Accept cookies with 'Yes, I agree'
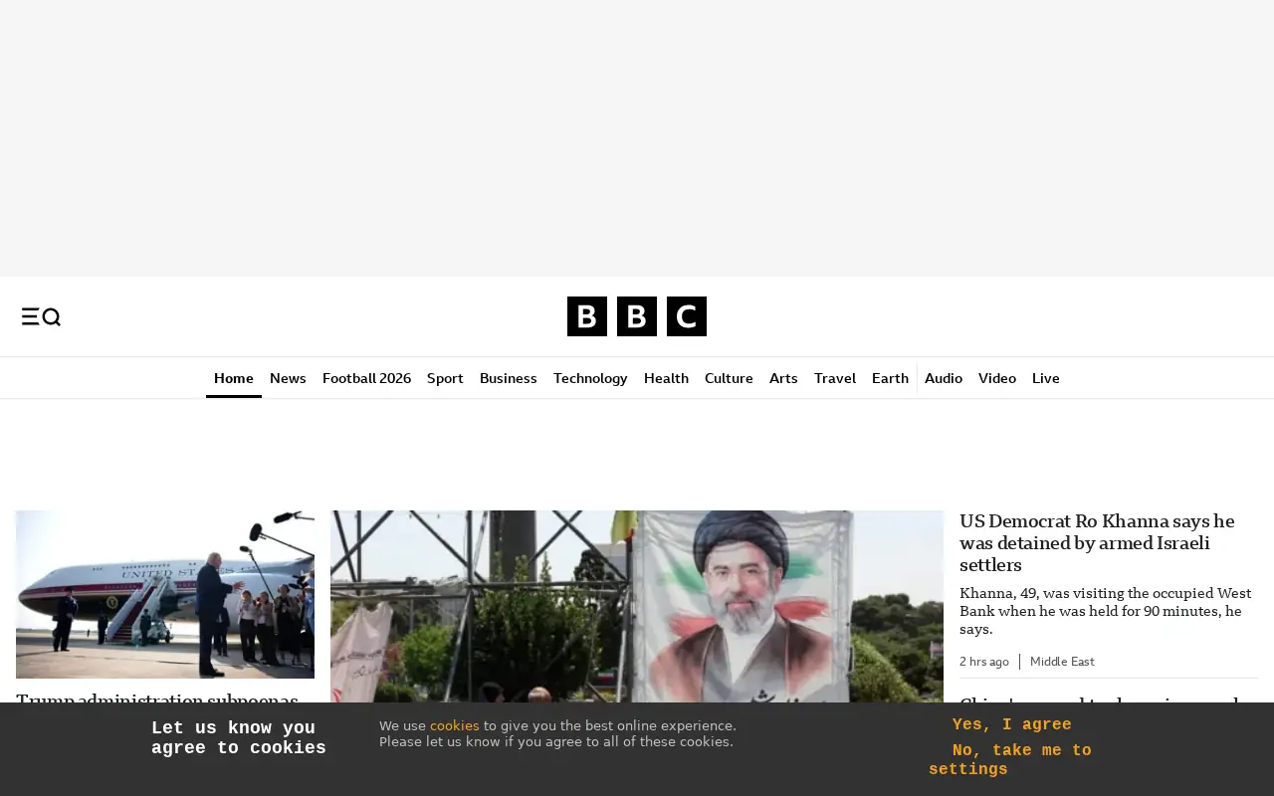 [1012, 725]
